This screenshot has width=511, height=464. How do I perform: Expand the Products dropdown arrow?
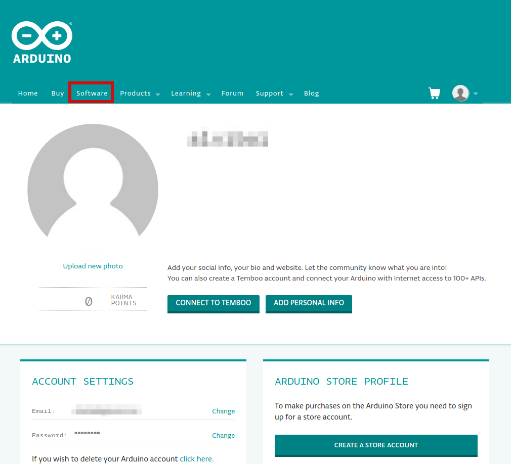[158, 95]
